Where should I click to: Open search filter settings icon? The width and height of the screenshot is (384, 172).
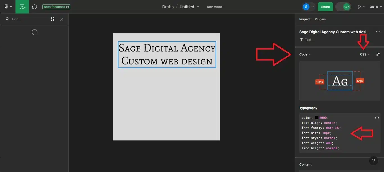point(53,19)
